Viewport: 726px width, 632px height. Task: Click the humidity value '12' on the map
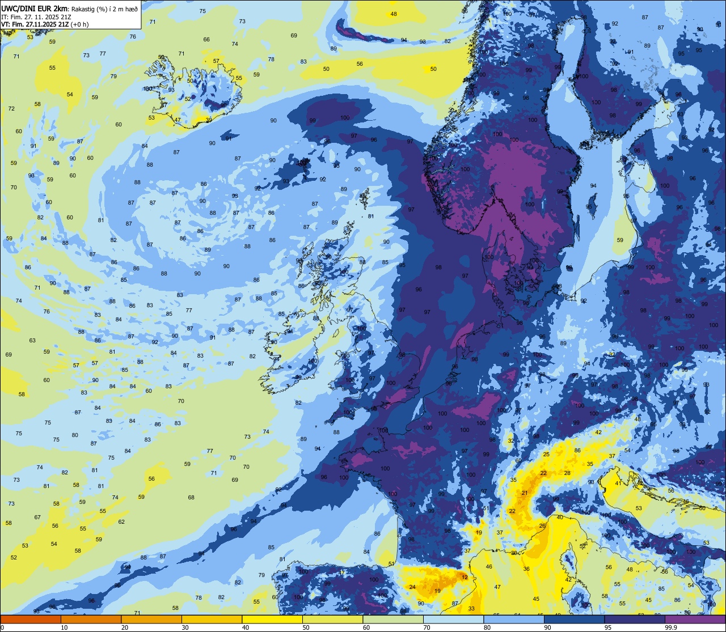(465, 577)
